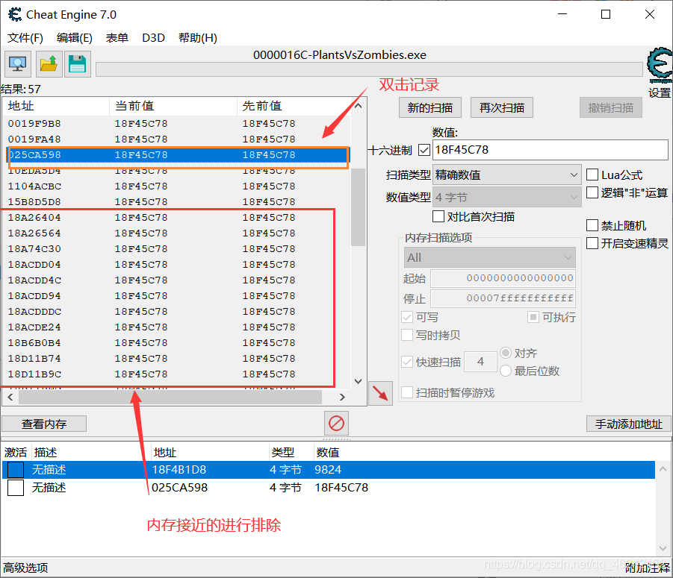Open the 文件(F) menu

(x=25, y=38)
